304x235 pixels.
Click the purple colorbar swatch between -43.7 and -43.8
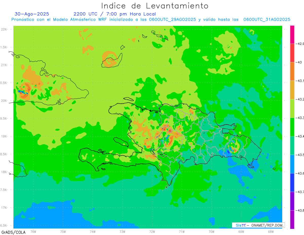[x=292, y=201]
